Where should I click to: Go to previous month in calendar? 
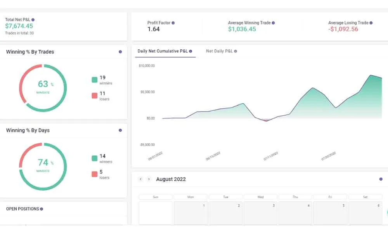pyautogui.click(x=140, y=179)
